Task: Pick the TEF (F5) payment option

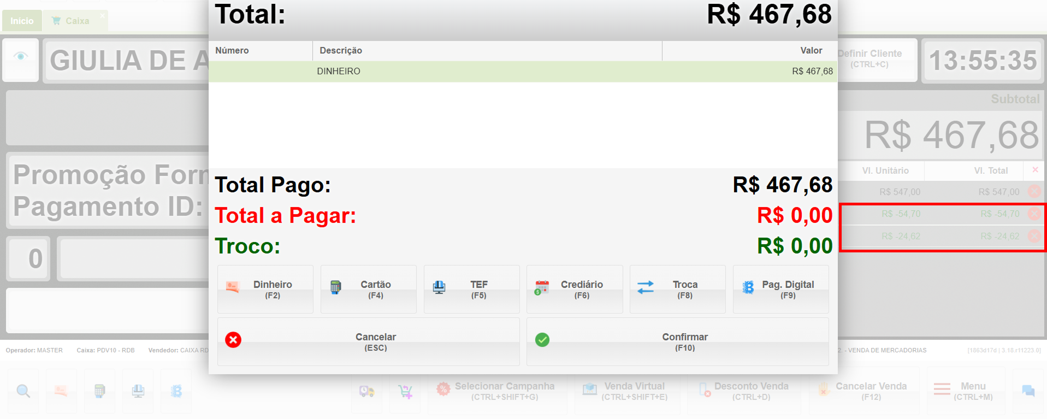Action: pyautogui.click(x=471, y=289)
